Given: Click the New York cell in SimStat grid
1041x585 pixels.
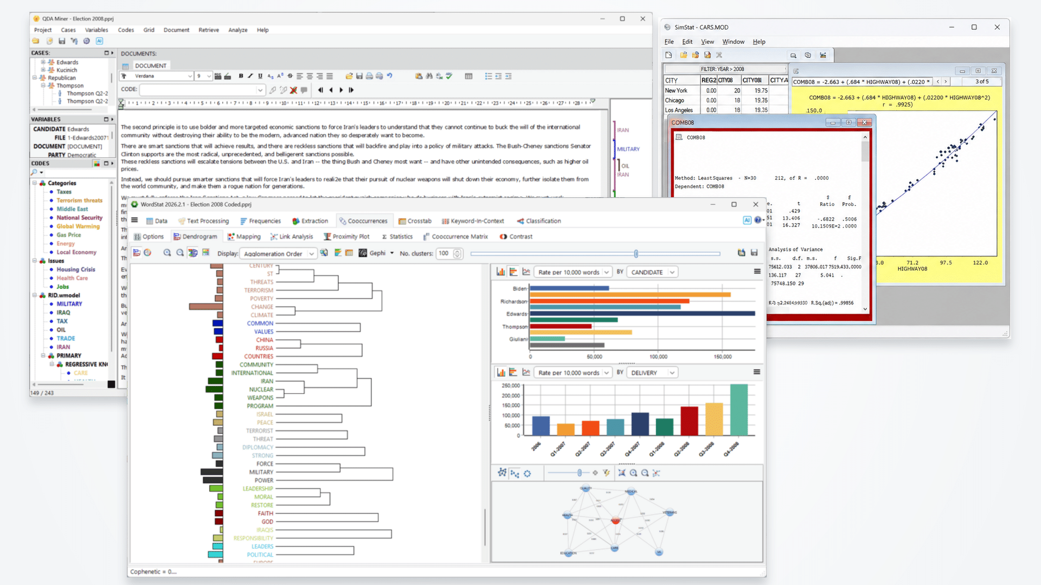Looking at the screenshot, I should 682,91.
